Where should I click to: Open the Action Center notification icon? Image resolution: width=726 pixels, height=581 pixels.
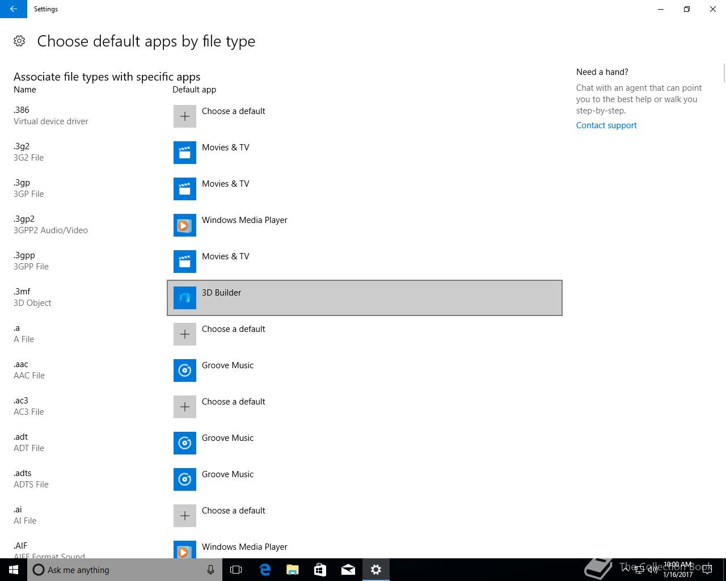pyautogui.click(x=707, y=570)
